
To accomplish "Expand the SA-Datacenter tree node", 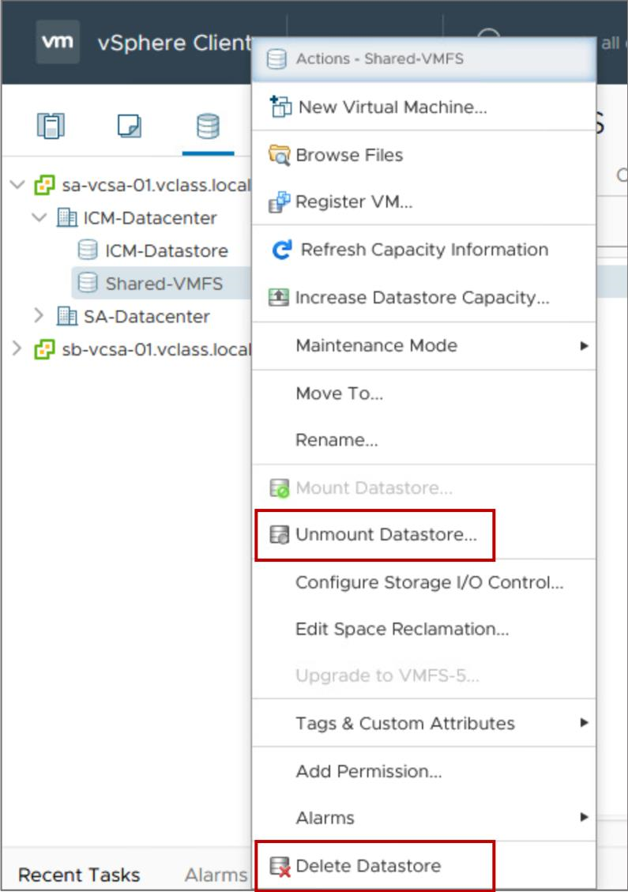I will pyautogui.click(x=38, y=316).
